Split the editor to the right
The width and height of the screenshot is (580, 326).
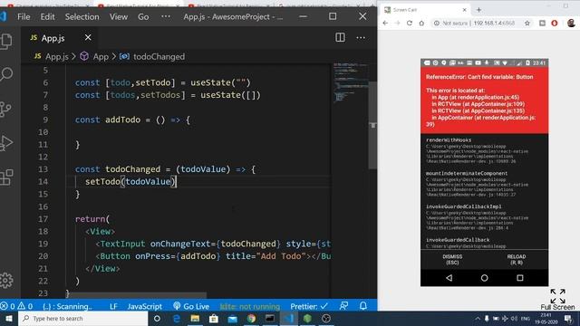point(340,37)
